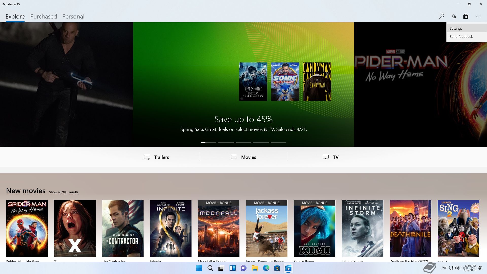Open Moonfall + Bonus poster
487x274 pixels.
coord(219,229)
